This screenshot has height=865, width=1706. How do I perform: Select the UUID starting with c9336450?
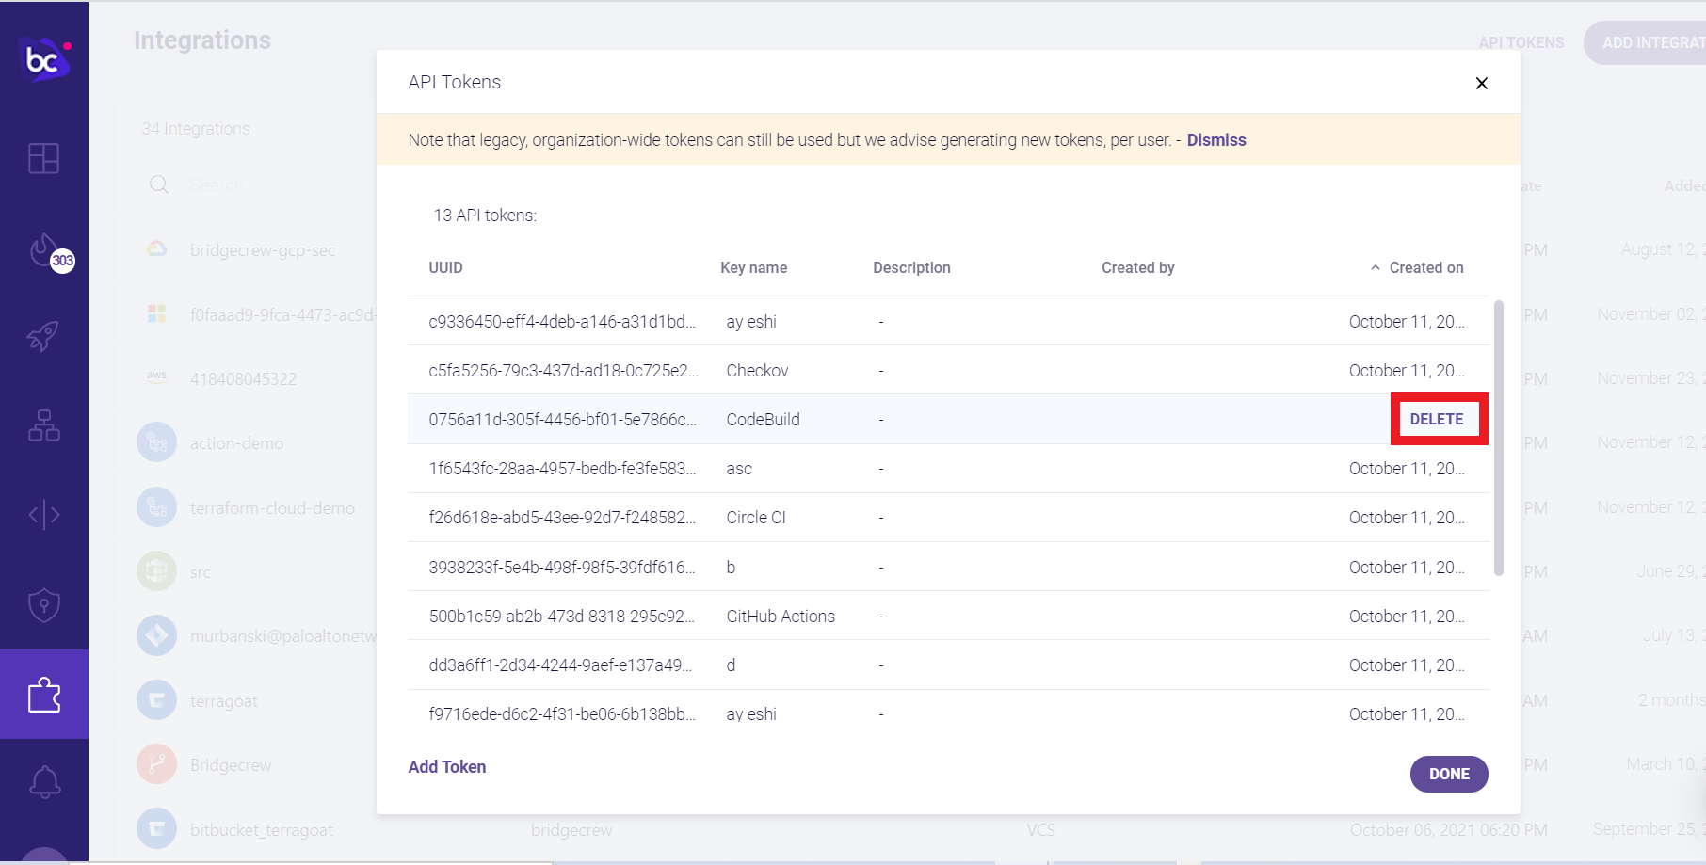pyautogui.click(x=562, y=322)
